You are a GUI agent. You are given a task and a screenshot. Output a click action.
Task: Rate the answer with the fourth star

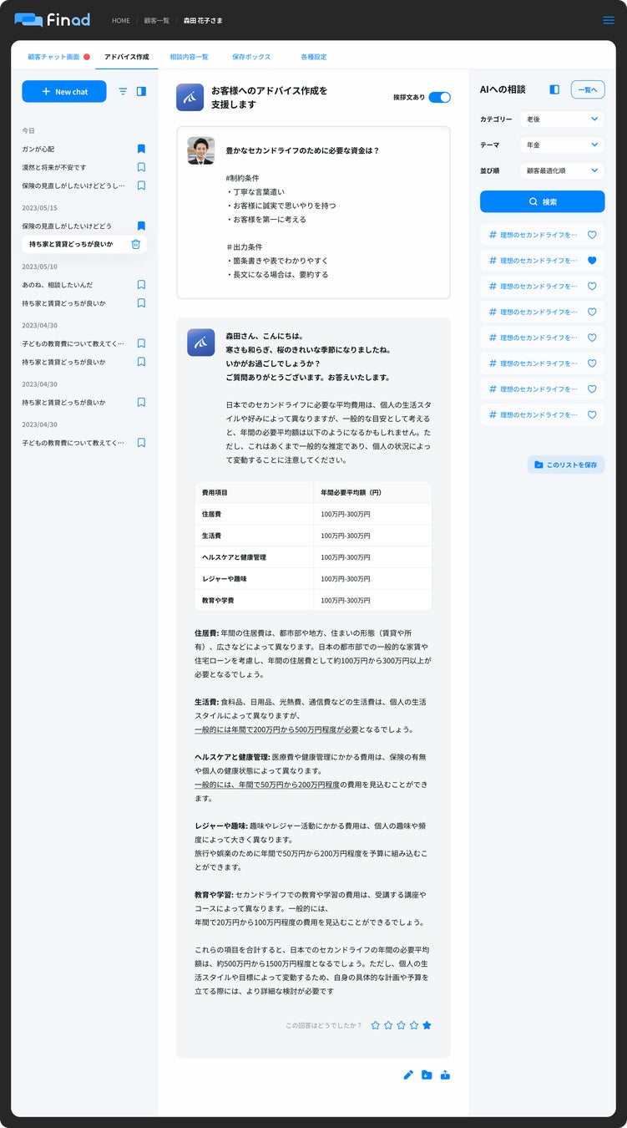click(414, 1025)
